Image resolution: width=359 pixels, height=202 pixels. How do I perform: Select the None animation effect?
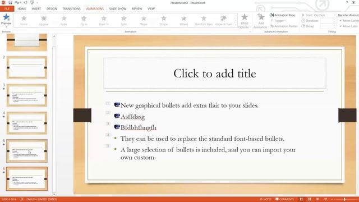point(24,20)
